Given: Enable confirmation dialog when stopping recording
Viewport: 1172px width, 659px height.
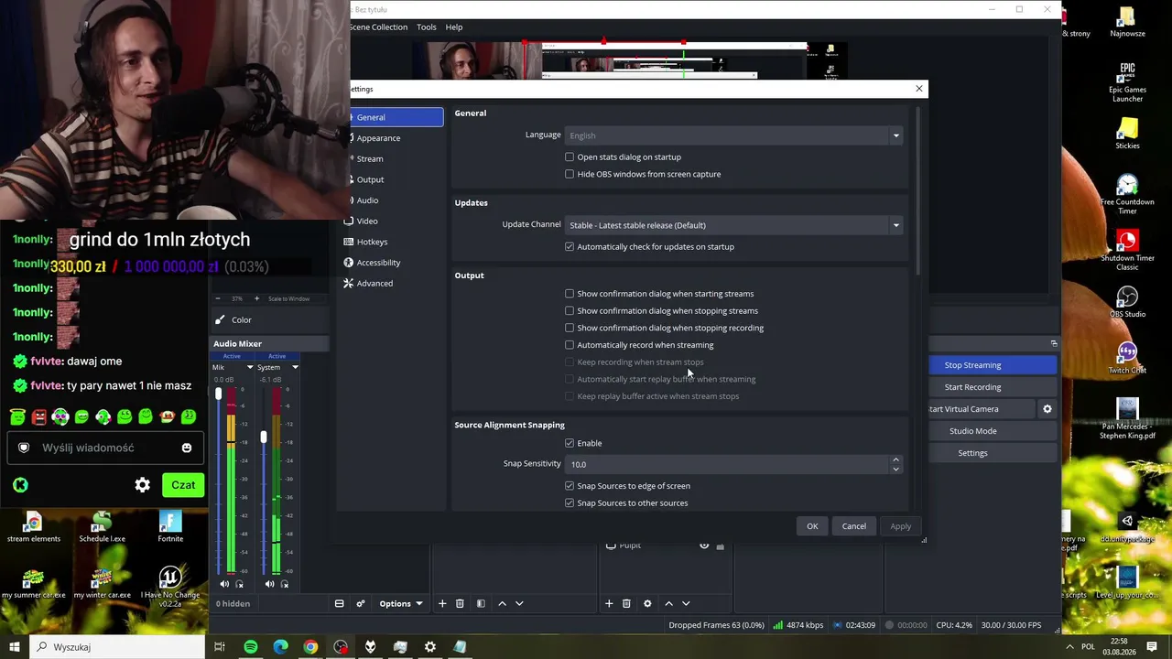Looking at the screenshot, I should coord(570,328).
